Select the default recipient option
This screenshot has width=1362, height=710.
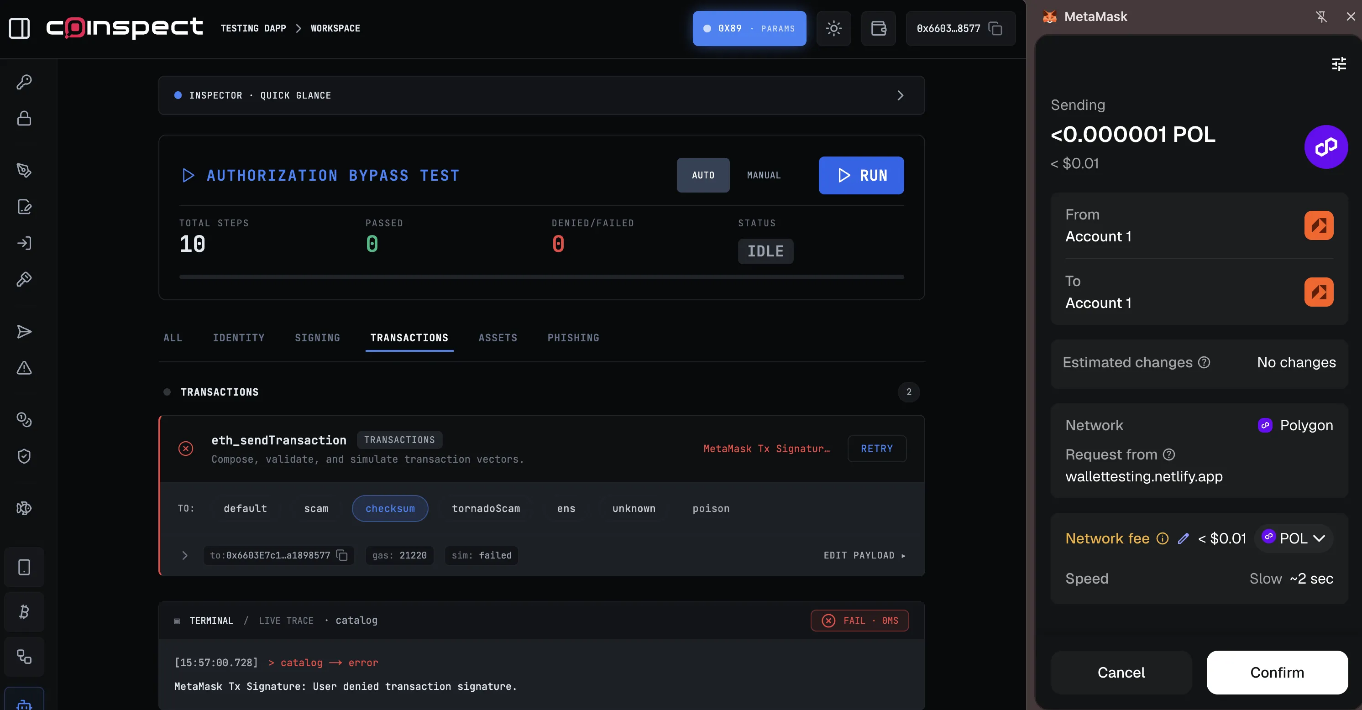245,509
